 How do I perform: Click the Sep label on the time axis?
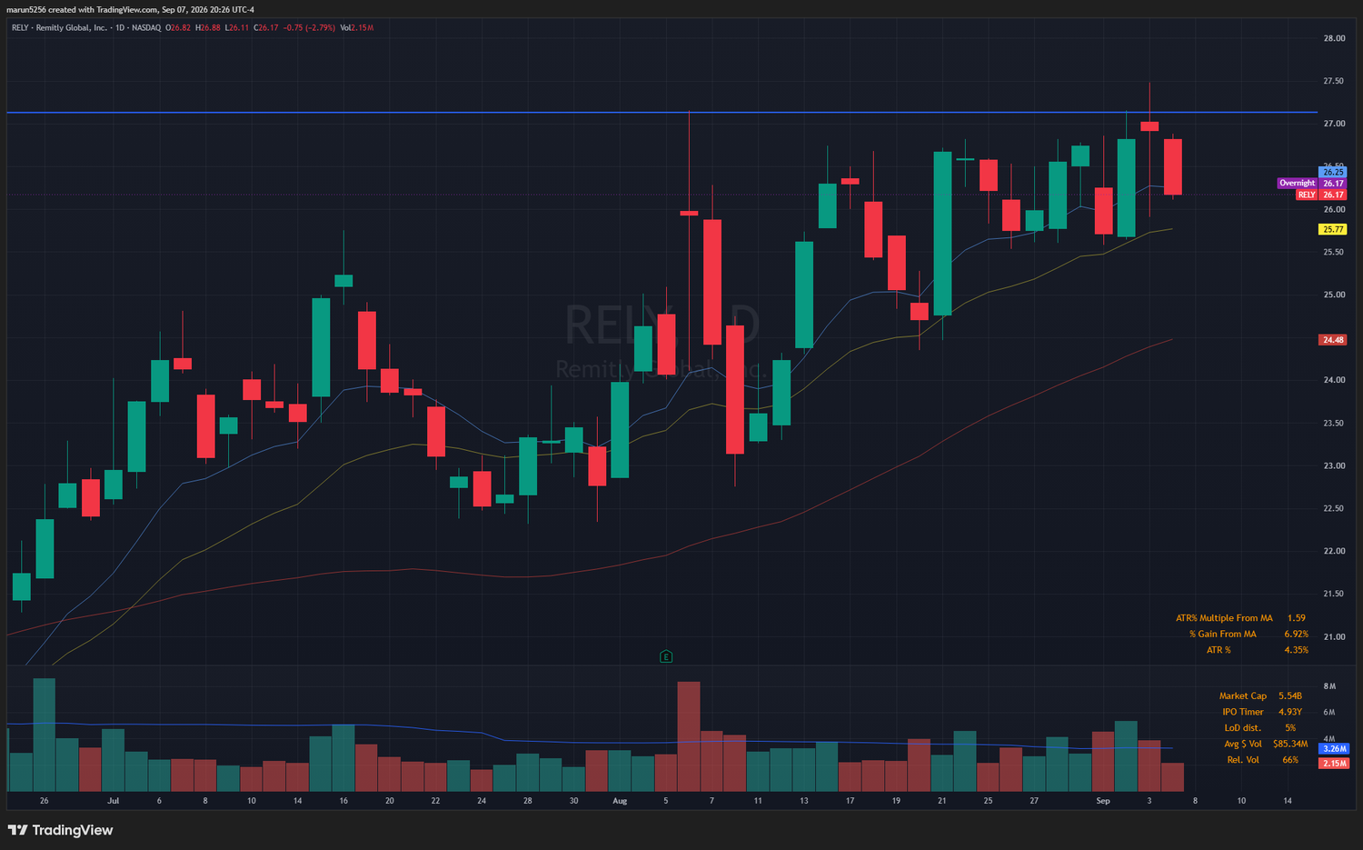pos(1103,801)
